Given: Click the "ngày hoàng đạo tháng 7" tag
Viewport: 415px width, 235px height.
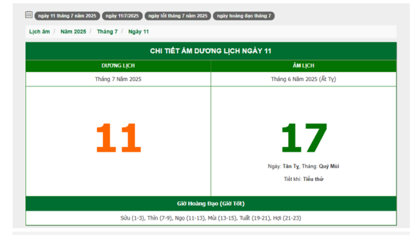Looking at the screenshot, I should tap(244, 16).
